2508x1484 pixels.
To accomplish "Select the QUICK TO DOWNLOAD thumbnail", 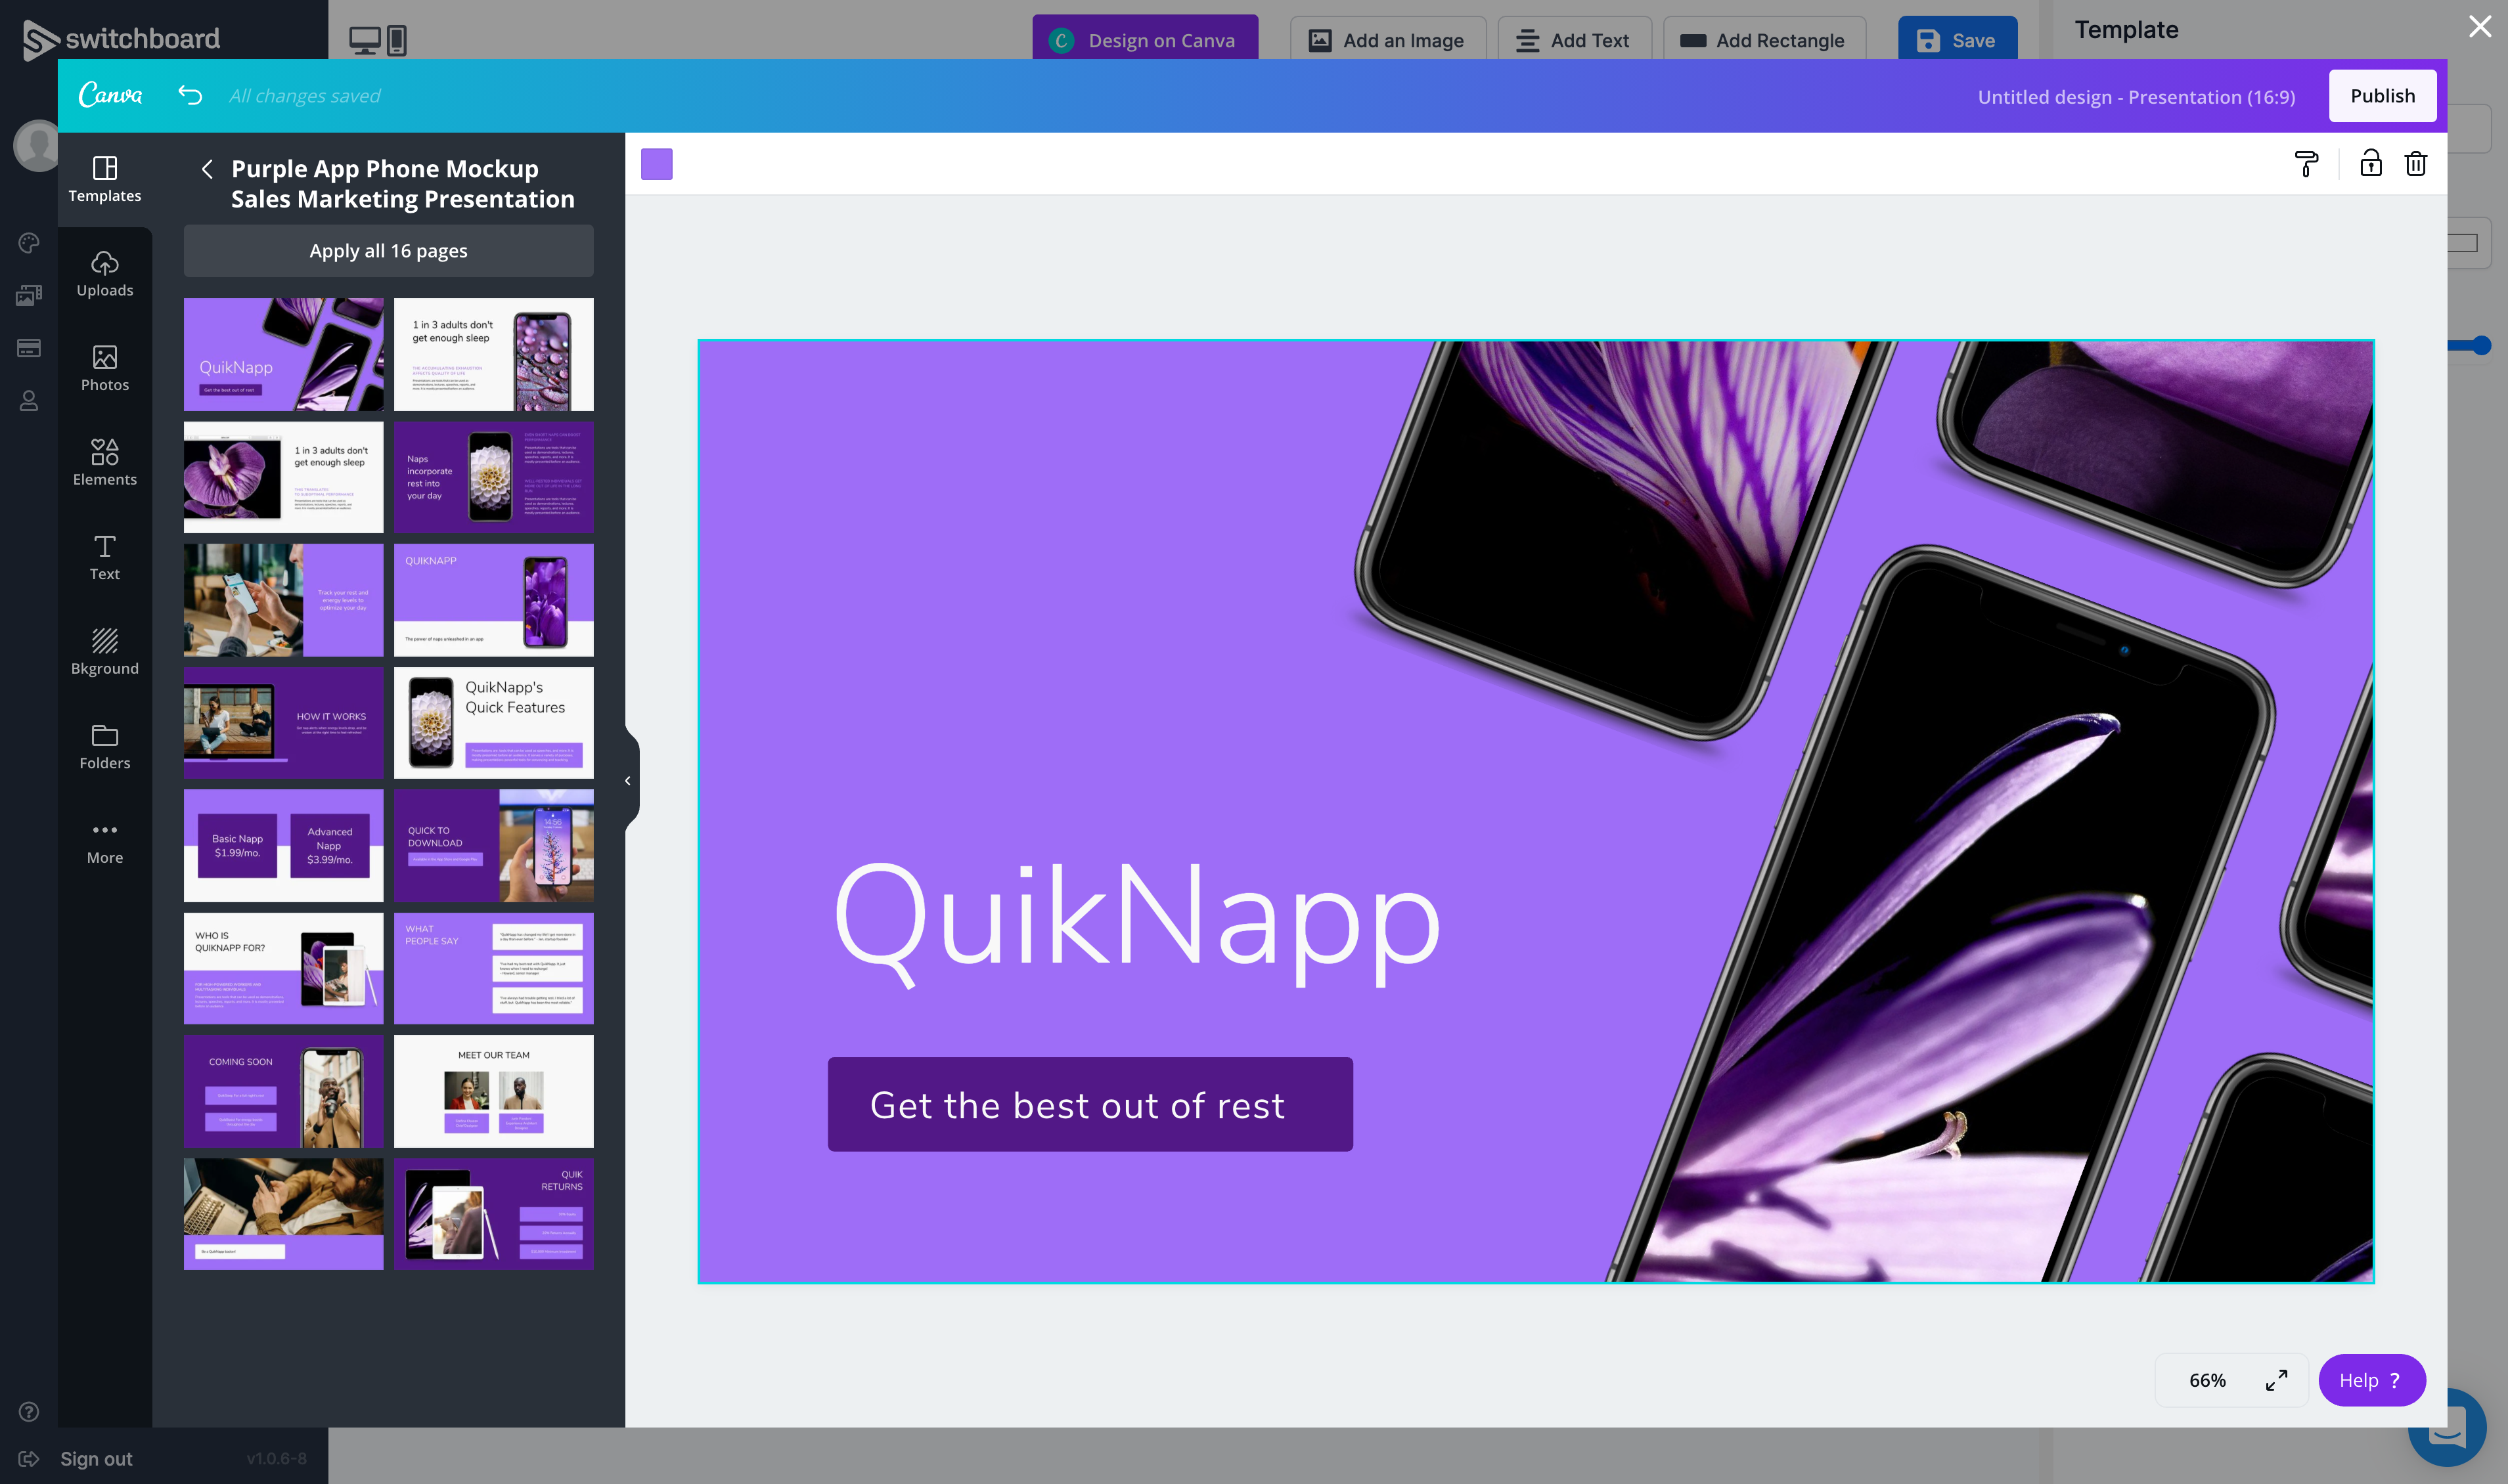I will coord(493,846).
